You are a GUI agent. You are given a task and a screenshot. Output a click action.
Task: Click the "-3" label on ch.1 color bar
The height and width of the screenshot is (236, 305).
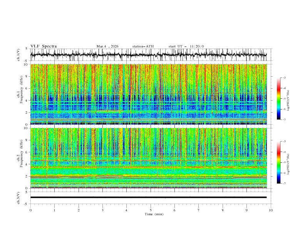click(284, 78)
